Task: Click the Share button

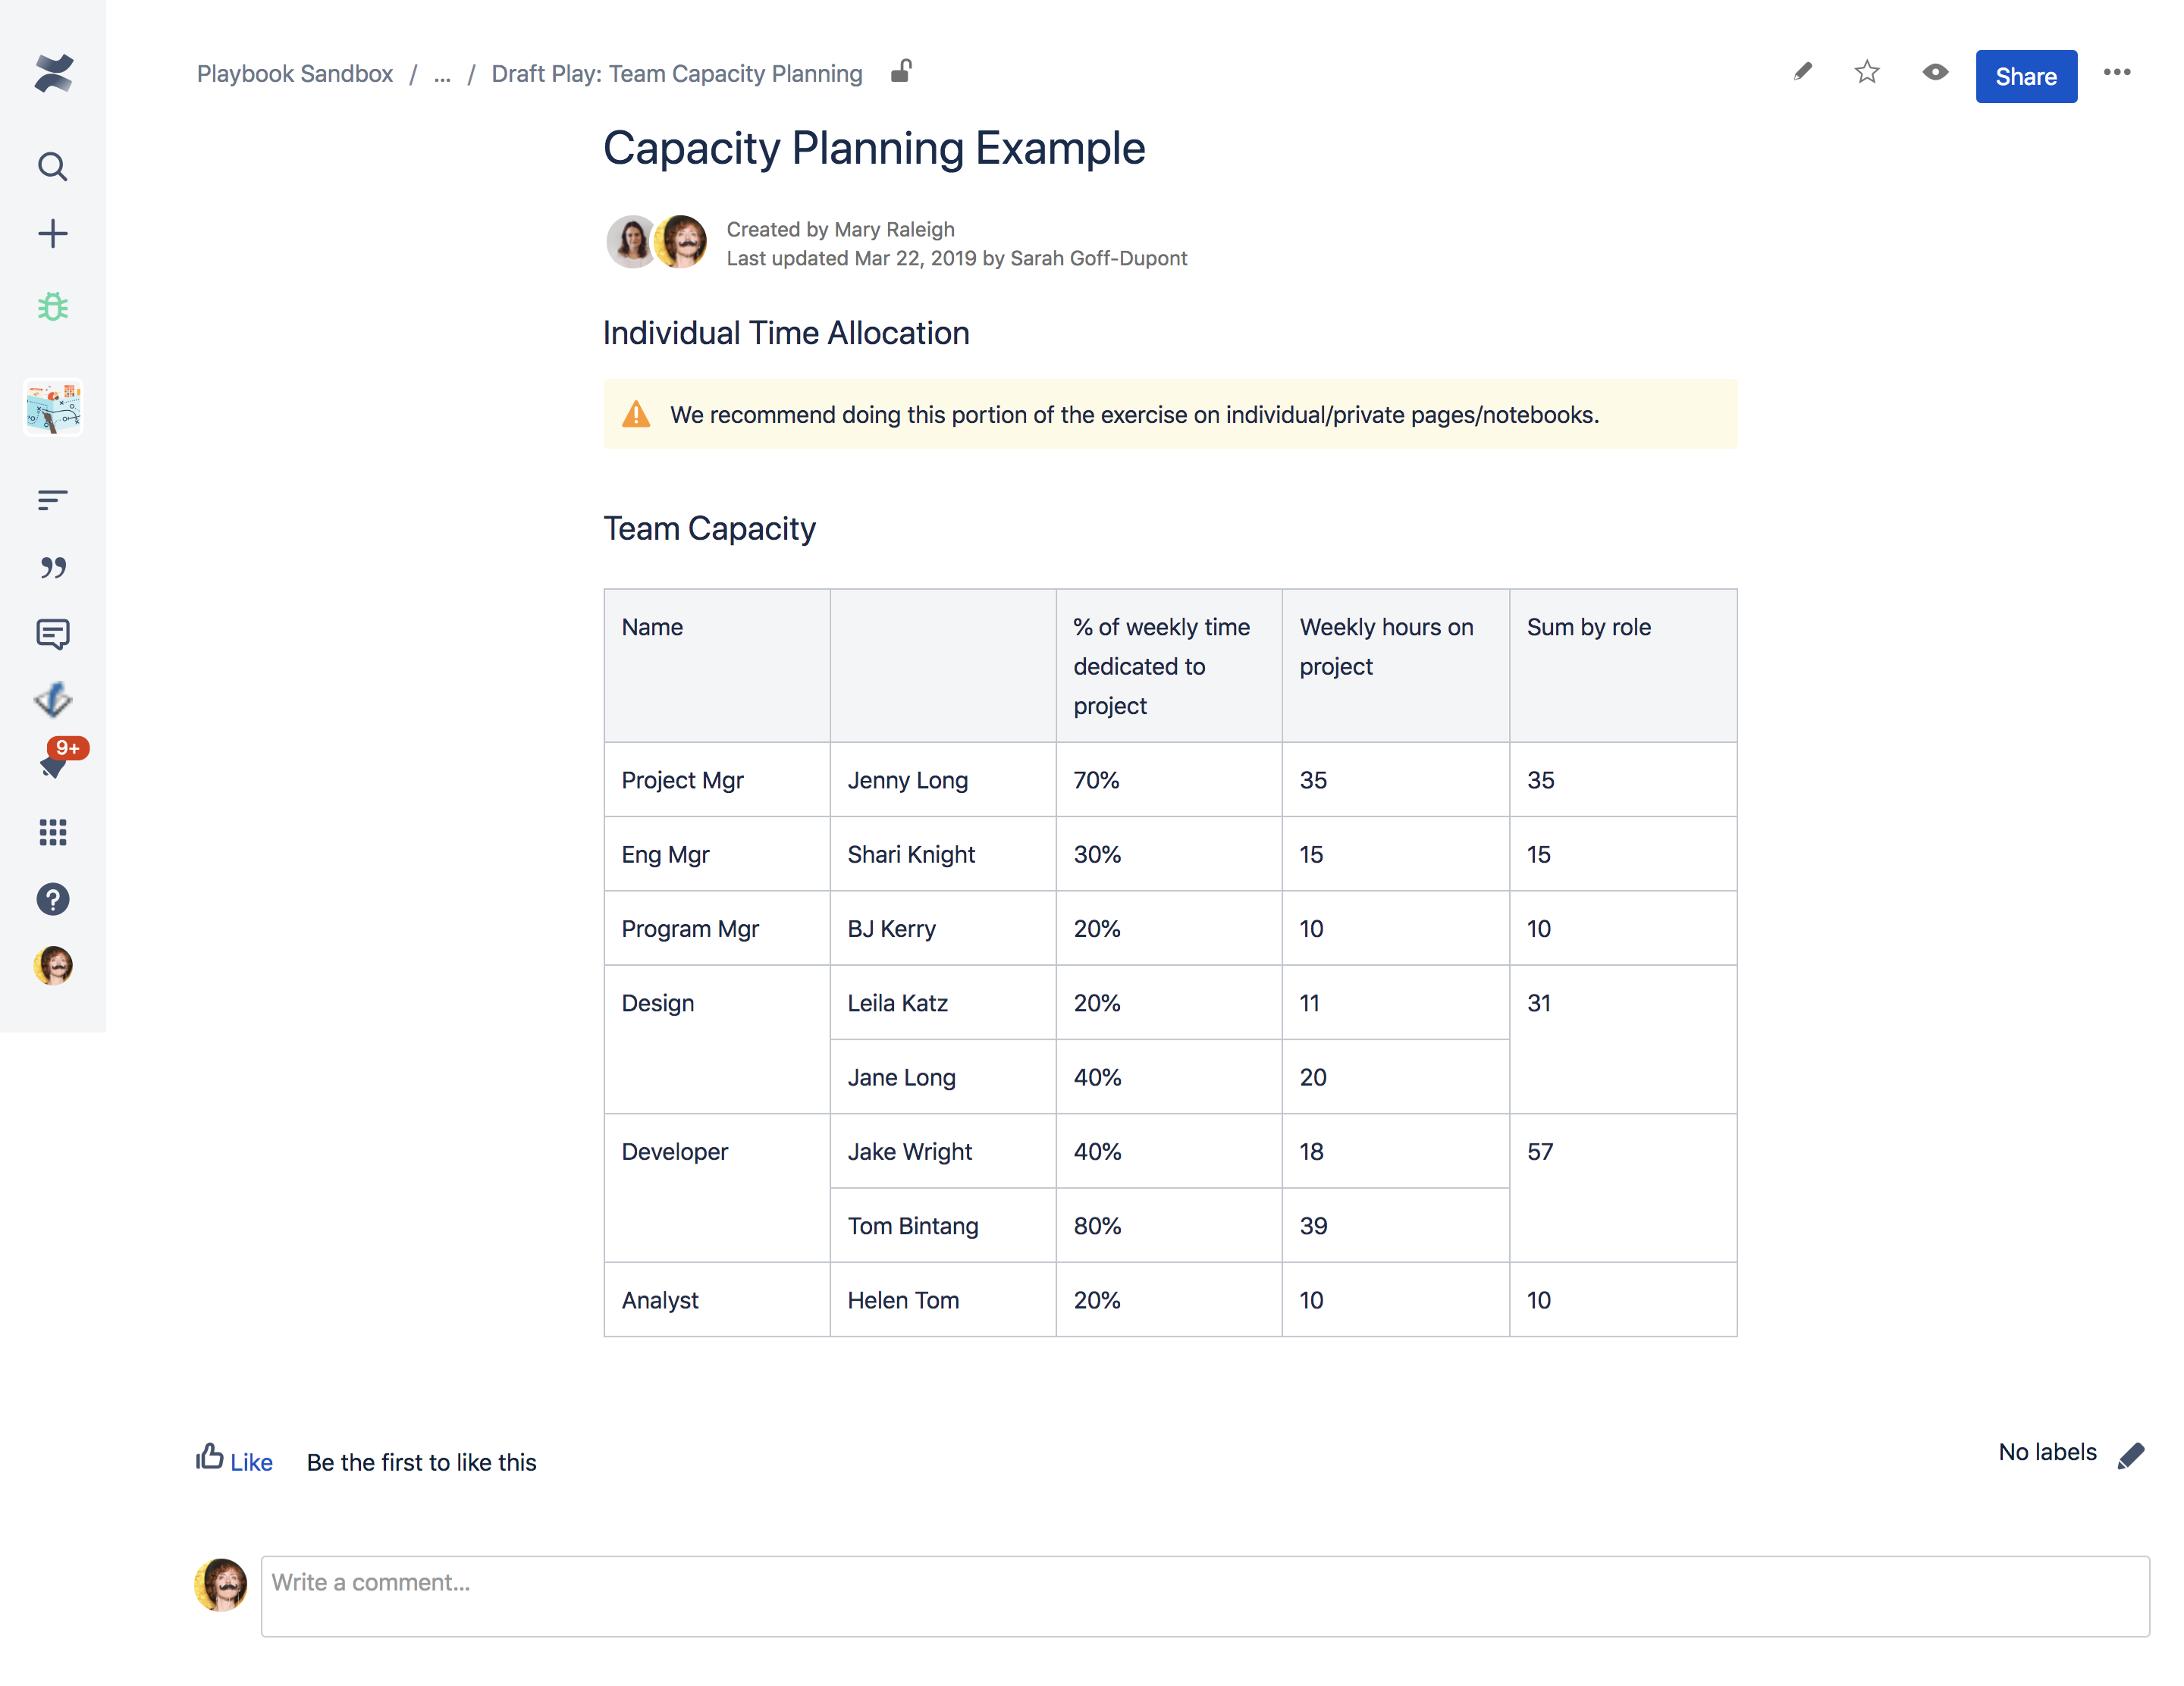Action: pyautogui.click(x=2025, y=76)
